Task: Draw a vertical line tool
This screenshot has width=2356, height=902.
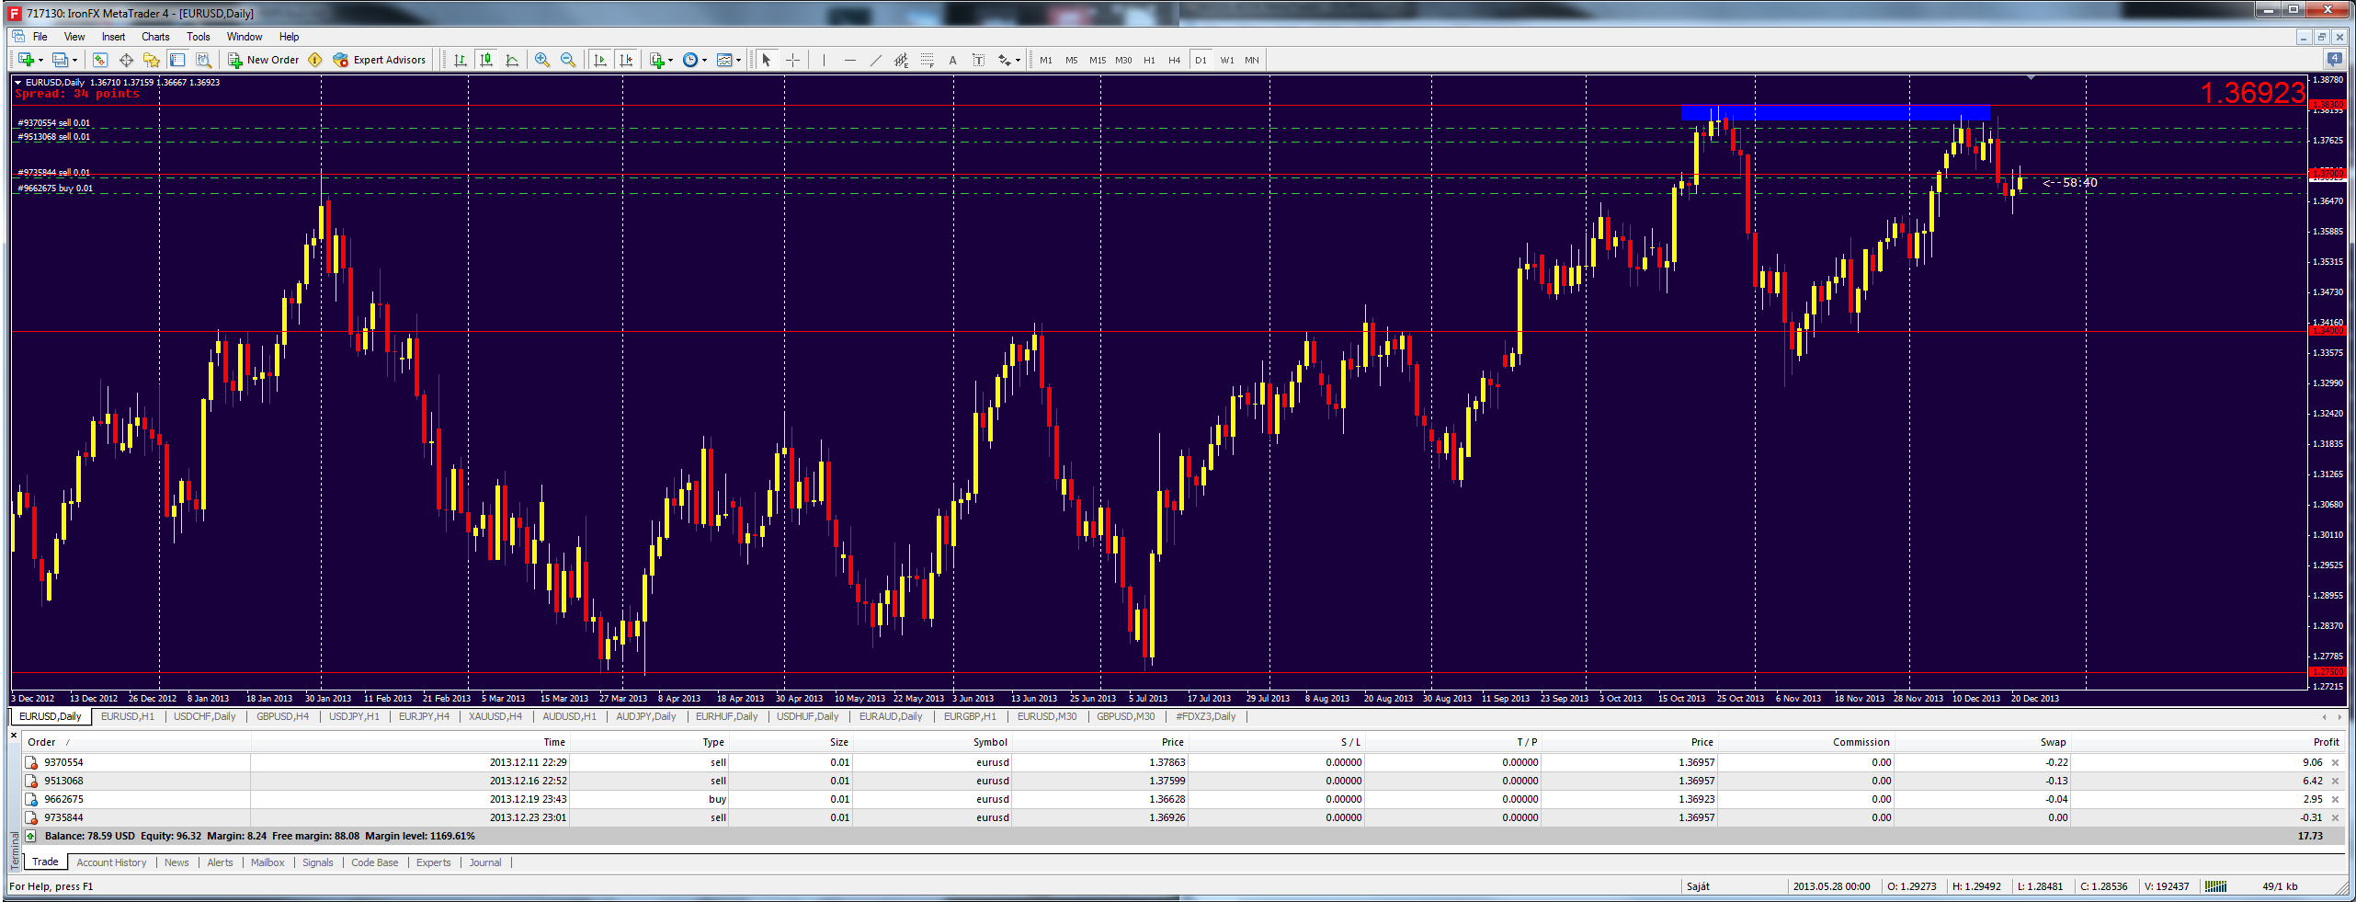Action: (x=825, y=60)
